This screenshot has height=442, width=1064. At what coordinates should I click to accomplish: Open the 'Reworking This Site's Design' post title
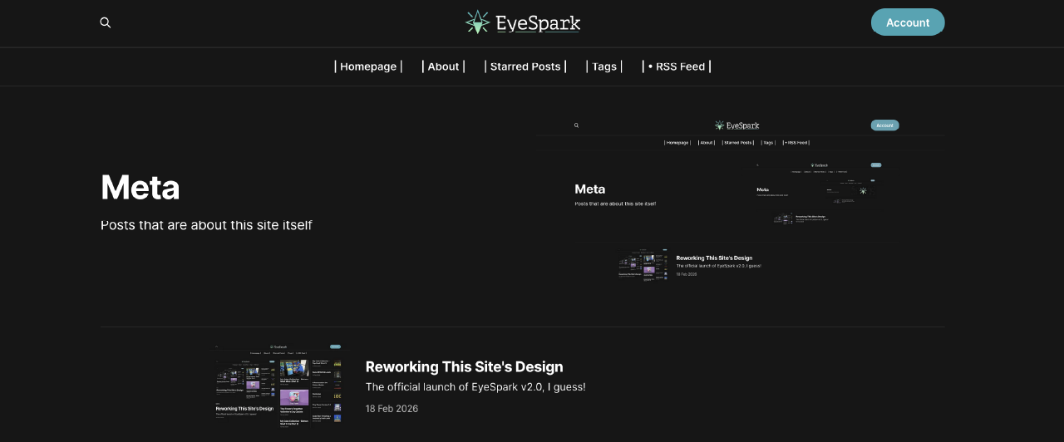coord(464,366)
